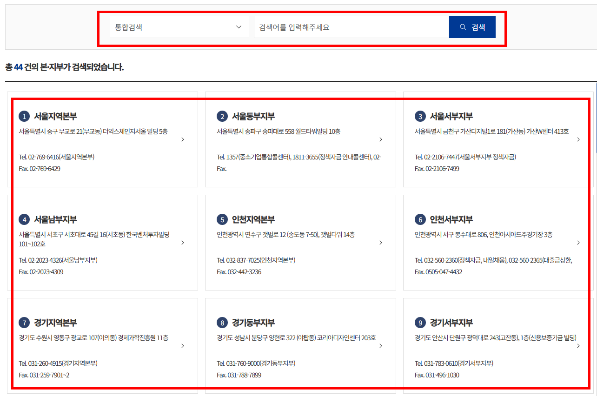The height and width of the screenshot is (396, 597).
Task: Click the 검색어를 입력해주세요 search field
Action: coord(352,27)
